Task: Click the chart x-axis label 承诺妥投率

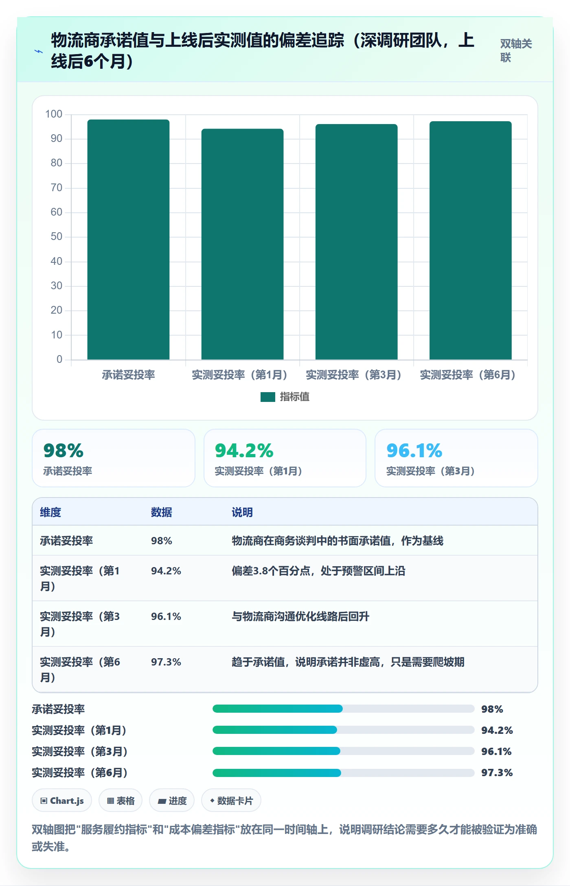Action: tap(128, 375)
